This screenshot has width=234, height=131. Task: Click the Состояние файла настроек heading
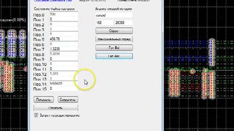[54, 9]
